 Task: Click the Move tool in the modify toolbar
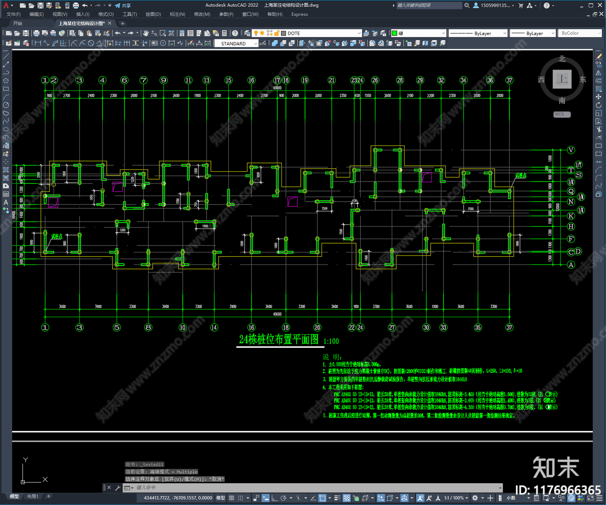598,97
